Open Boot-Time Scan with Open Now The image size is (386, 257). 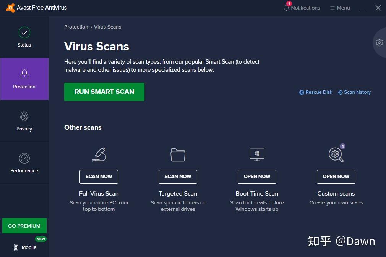tap(257, 177)
